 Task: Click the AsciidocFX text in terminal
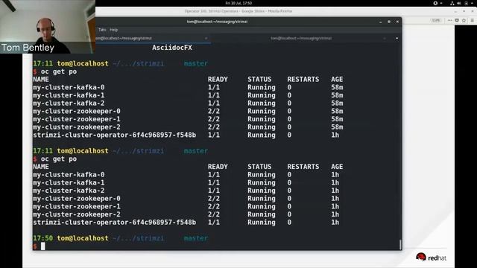(x=172, y=48)
